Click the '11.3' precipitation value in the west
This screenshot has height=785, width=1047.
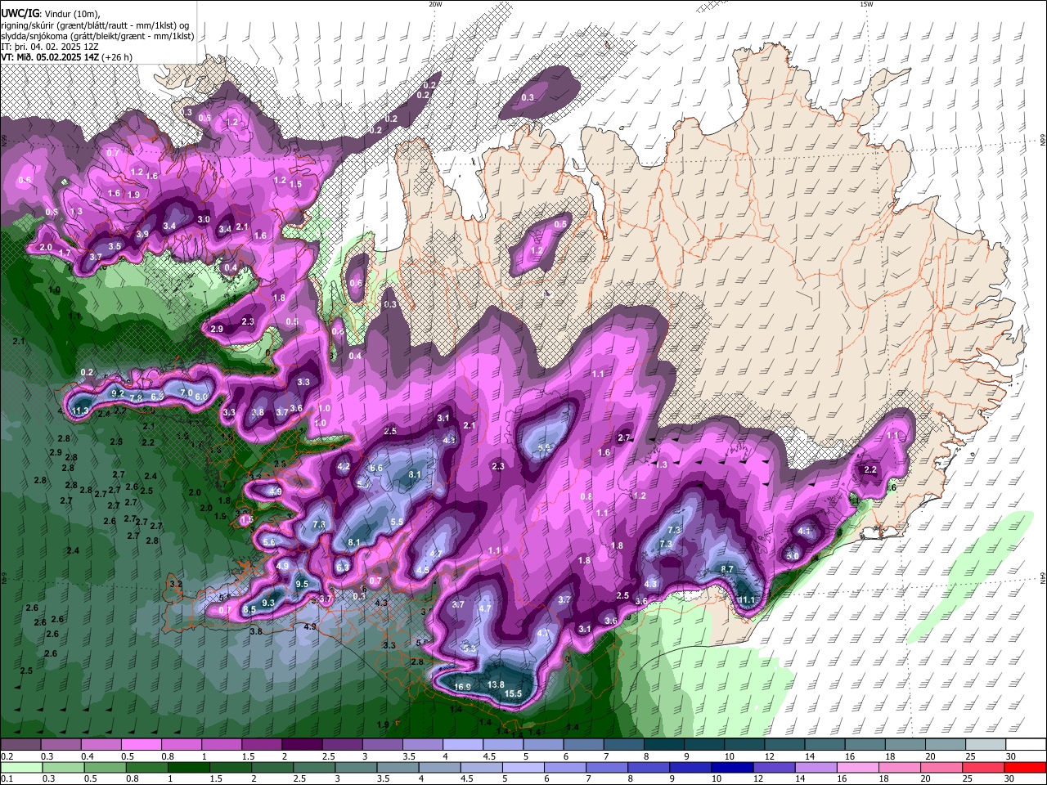(80, 410)
